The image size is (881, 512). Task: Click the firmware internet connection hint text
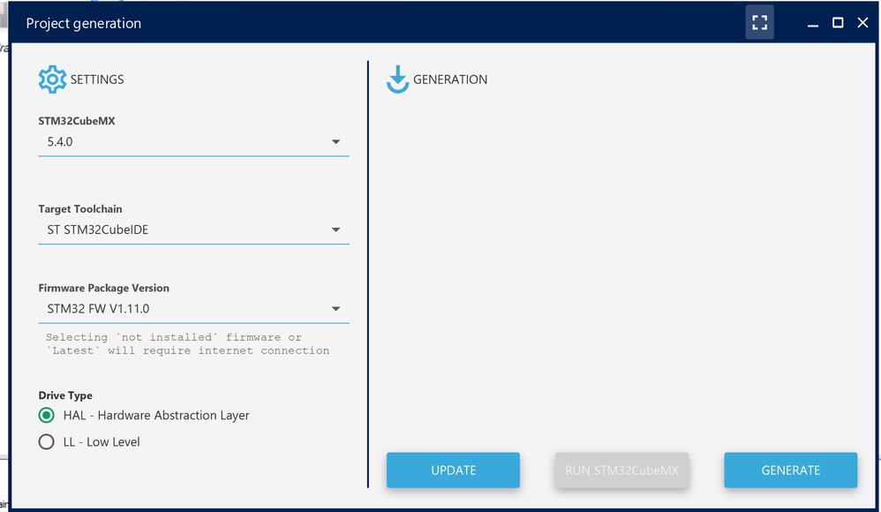tap(188, 344)
